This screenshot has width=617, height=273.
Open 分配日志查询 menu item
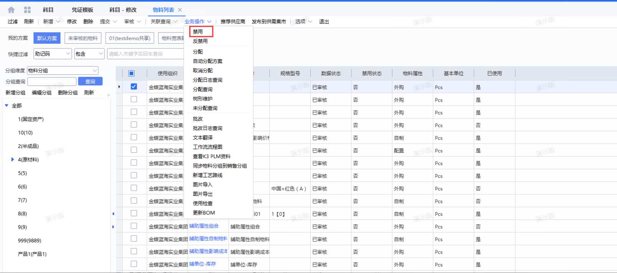208,80
